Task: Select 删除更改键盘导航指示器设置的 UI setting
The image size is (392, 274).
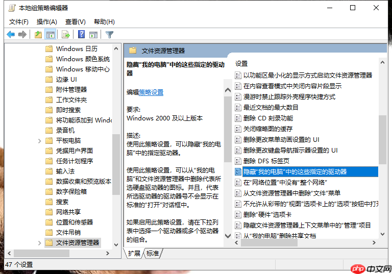Action: (287, 150)
